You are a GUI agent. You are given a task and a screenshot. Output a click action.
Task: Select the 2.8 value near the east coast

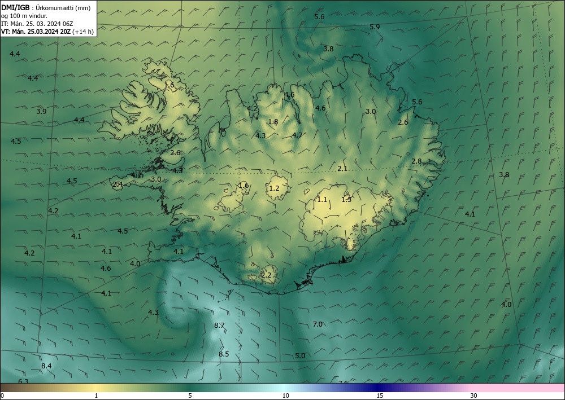point(416,161)
